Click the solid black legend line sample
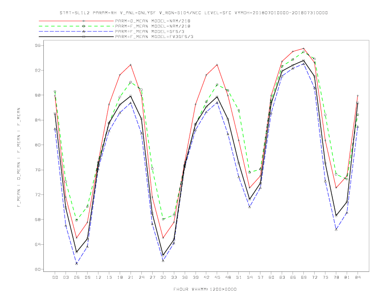390x302 pixels. 76,37
